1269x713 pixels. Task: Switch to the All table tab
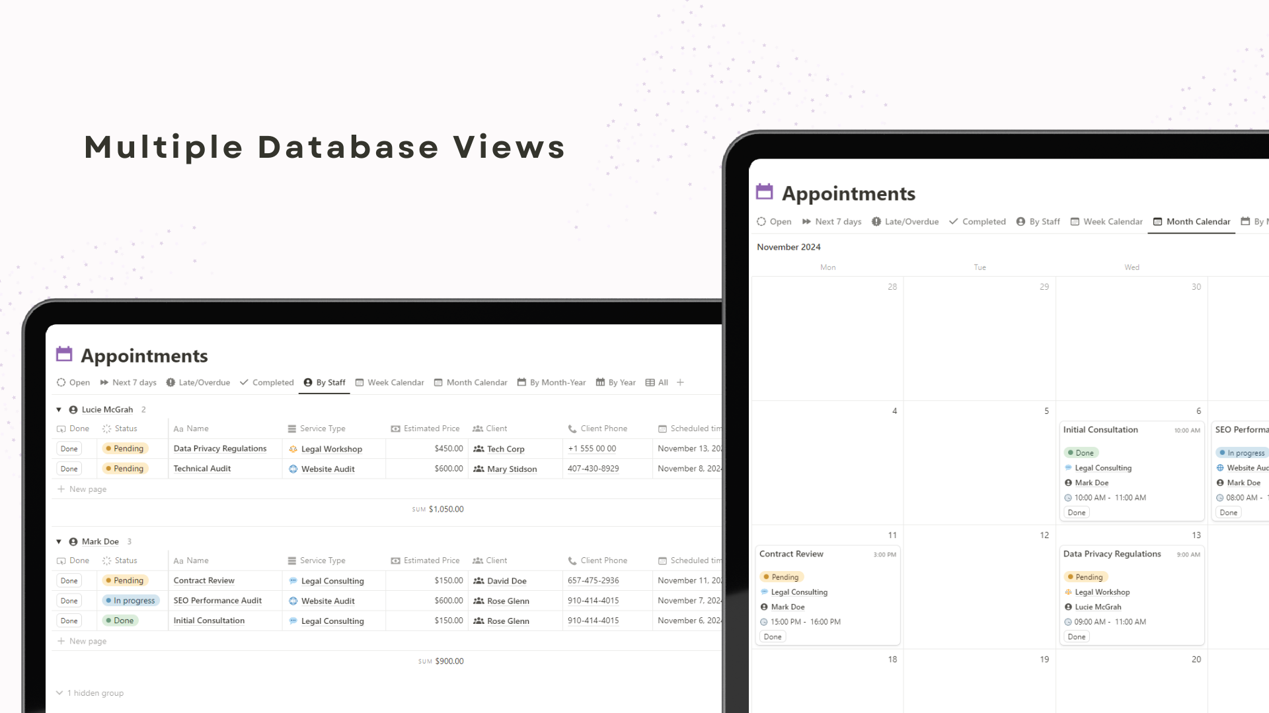(x=657, y=382)
